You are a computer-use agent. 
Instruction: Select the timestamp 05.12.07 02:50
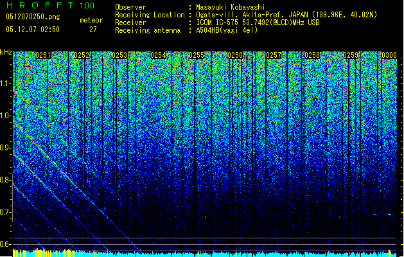(33, 30)
